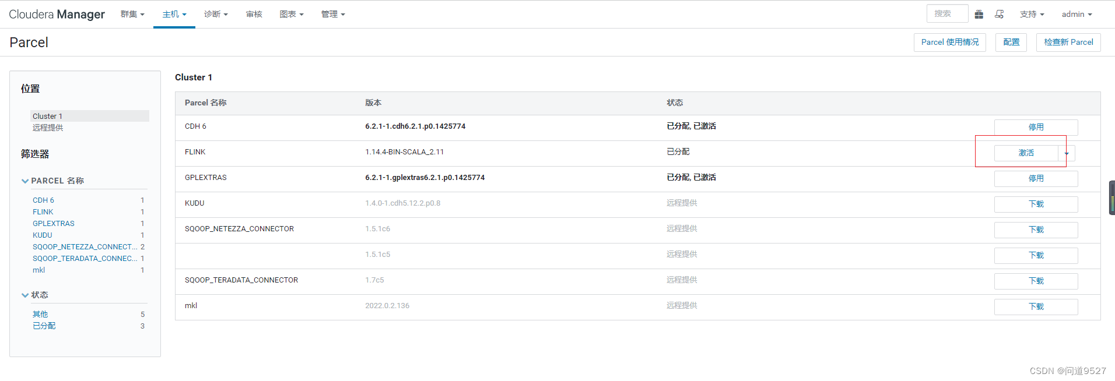Image resolution: width=1115 pixels, height=381 pixels.
Task: Filter by SQOOP_TERADATA_CONNECTOR parcel in sidebar
Action: pos(85,258)
